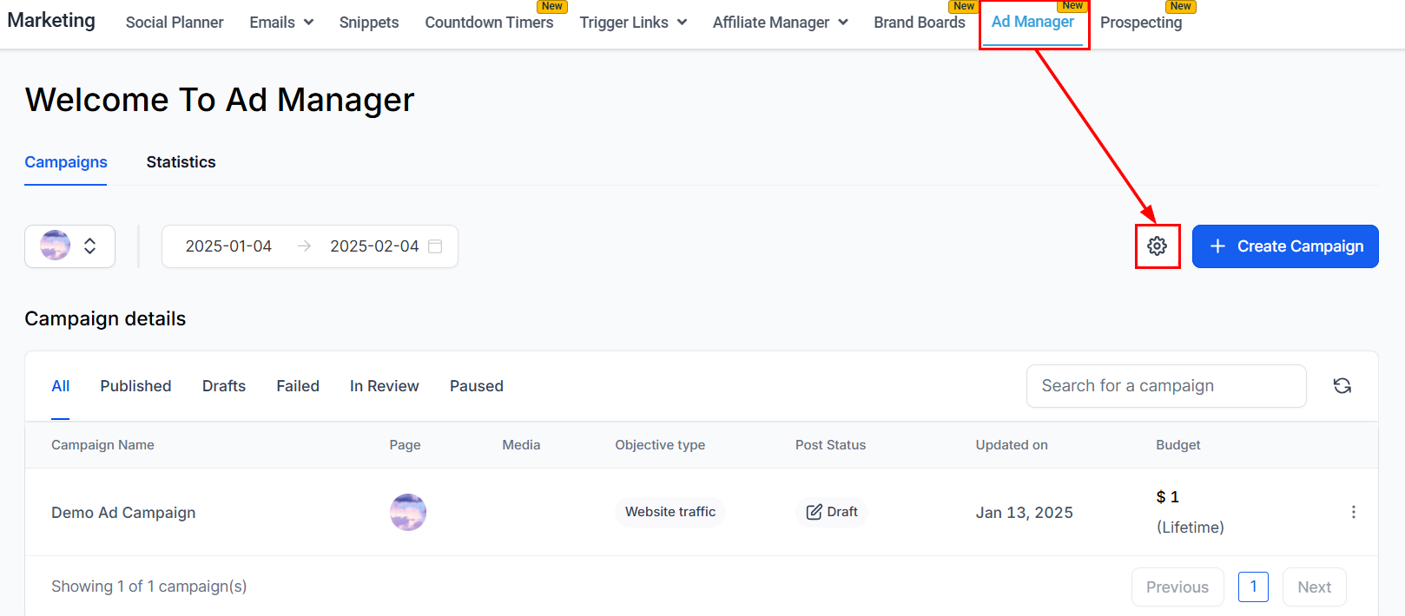
Task: Click the Marketing heading
Action: tap(51, 20)
